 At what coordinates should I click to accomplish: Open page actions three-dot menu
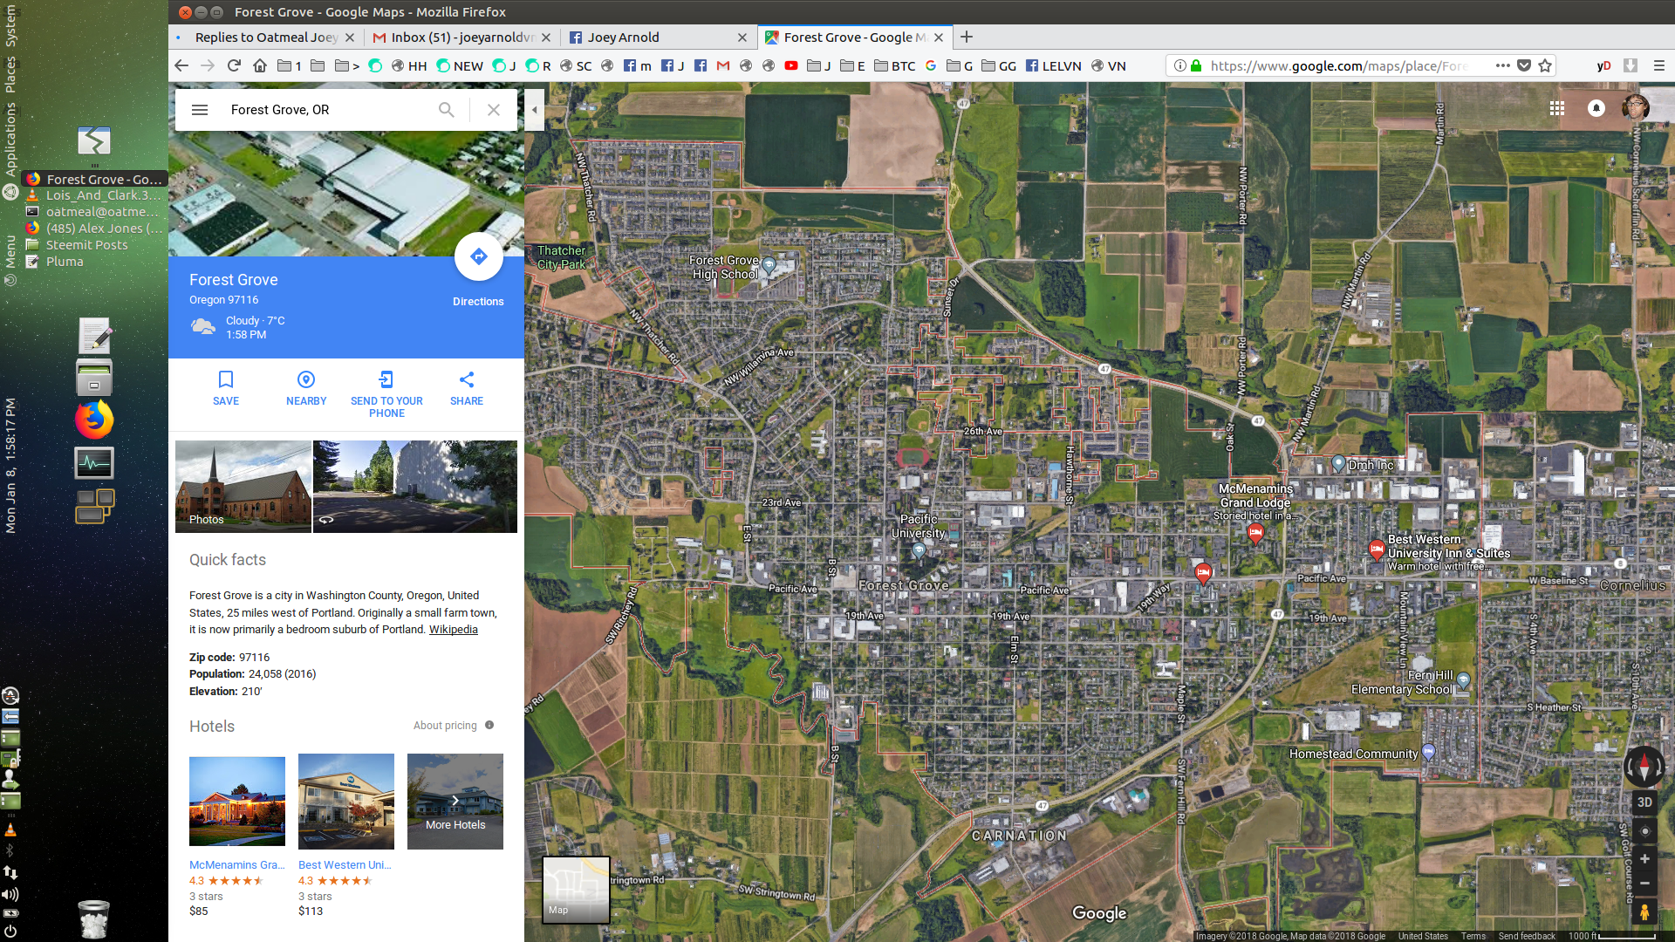point(1503,65)
